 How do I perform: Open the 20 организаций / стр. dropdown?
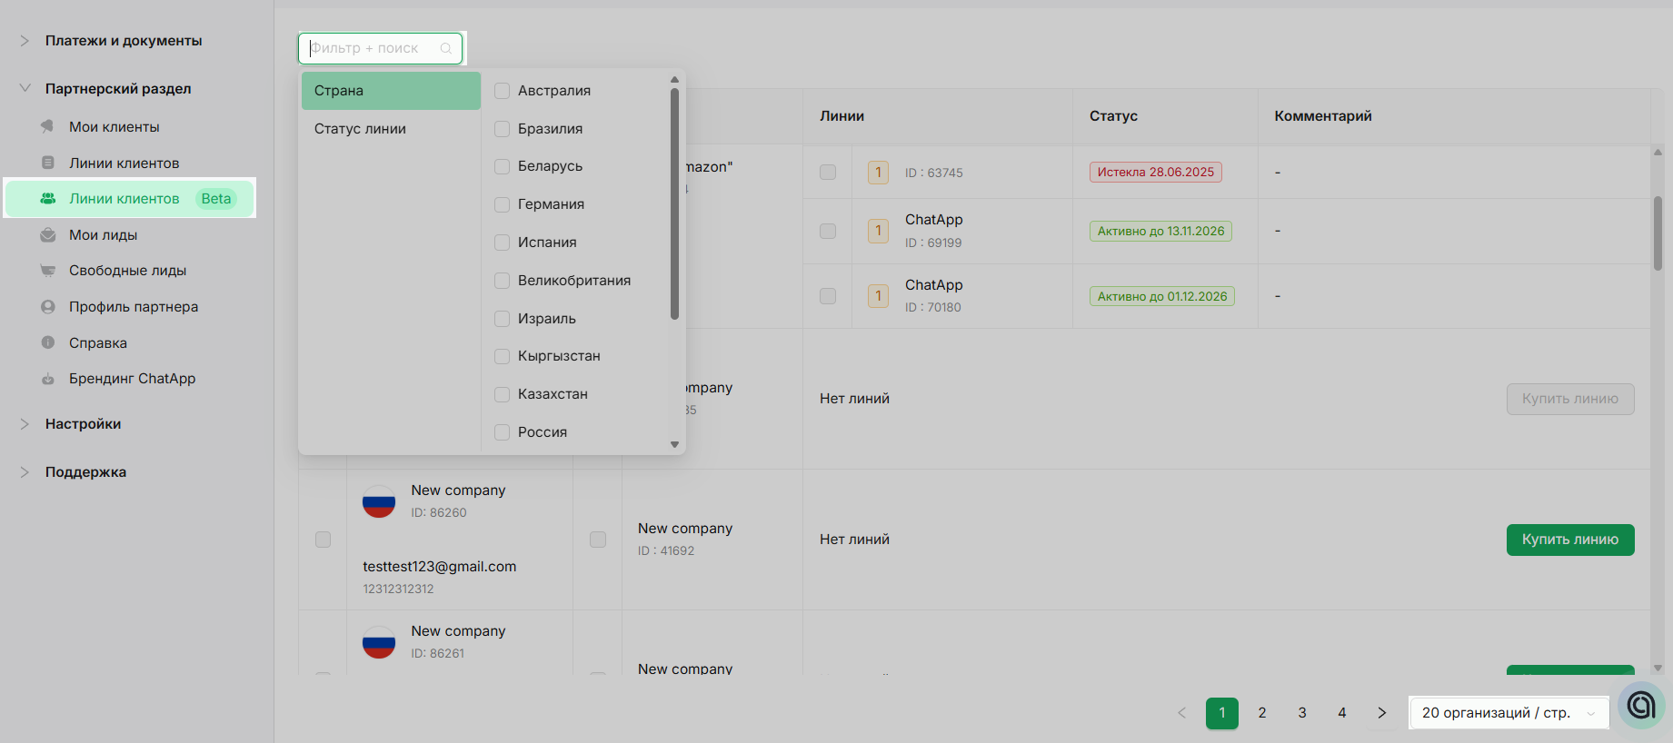(x=1509, y=713)
